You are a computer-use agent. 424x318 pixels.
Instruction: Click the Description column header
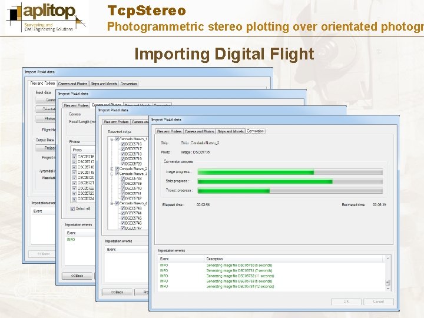[x=295, y=259]
